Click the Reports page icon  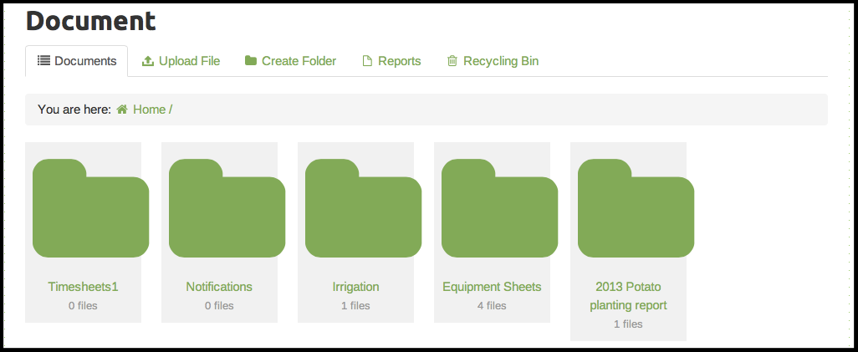pyautogui.click(x=366, y=61)
